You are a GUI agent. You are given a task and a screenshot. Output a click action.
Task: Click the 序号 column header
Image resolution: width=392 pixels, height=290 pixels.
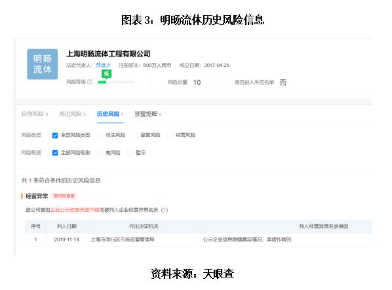tap(35, 226)
